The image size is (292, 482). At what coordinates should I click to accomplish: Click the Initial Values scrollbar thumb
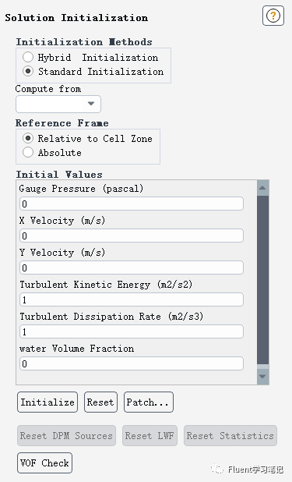(262, 280)
